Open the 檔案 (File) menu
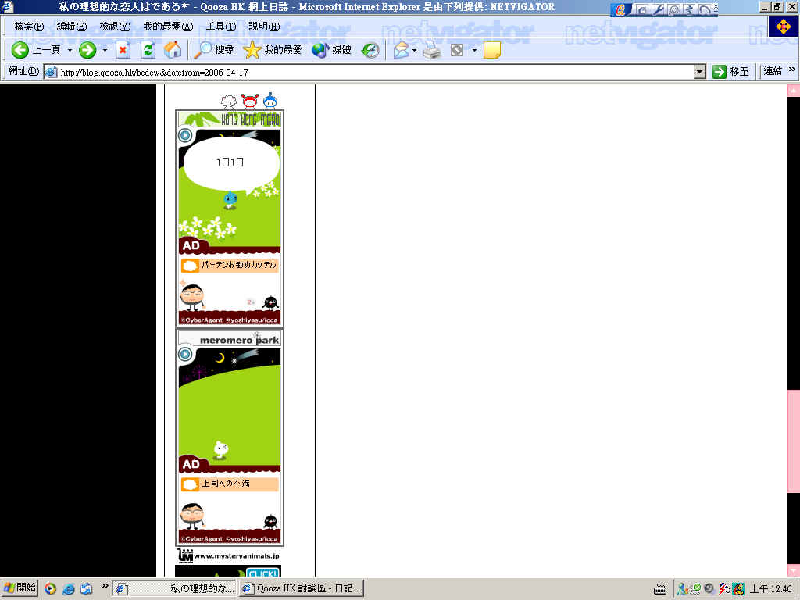800x600 pixels. pyautogui.click(x=29, y=27)
